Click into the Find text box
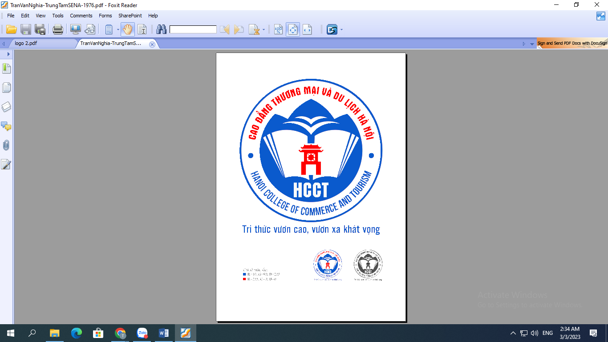Screen dimensions: 608x342 (x=193, y=30)
